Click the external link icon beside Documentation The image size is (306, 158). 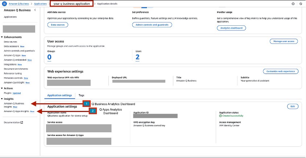(x=22, y=122)
